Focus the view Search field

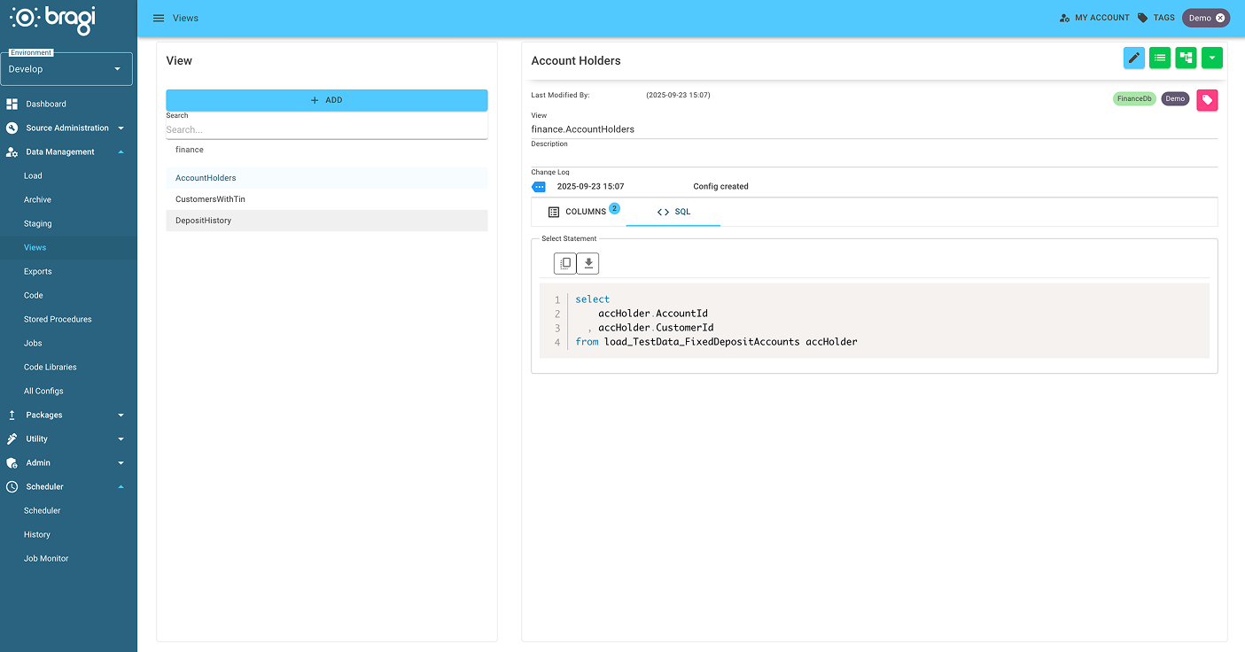pyautogui.click(x=327, y=129)
